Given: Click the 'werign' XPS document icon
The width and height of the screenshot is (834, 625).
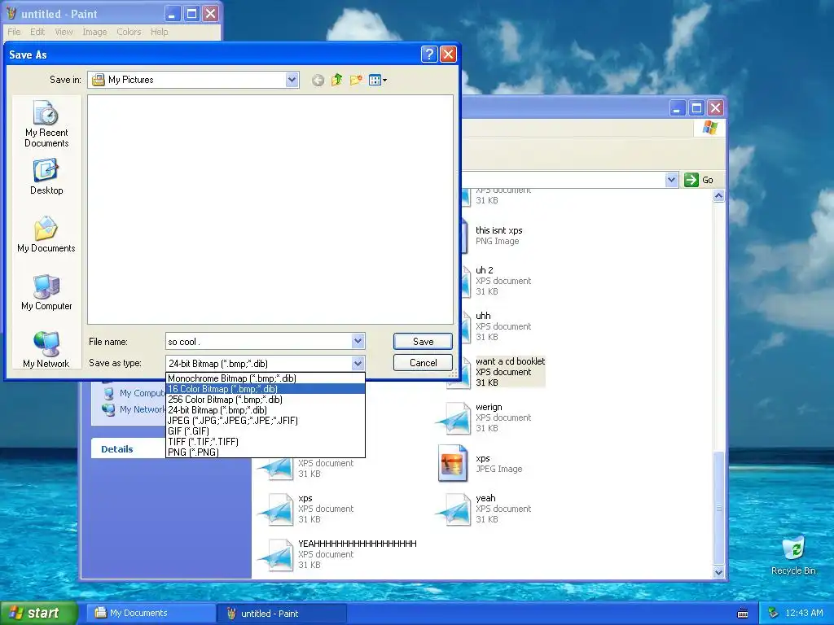Looking at the screenshot, I should point(454,418).
